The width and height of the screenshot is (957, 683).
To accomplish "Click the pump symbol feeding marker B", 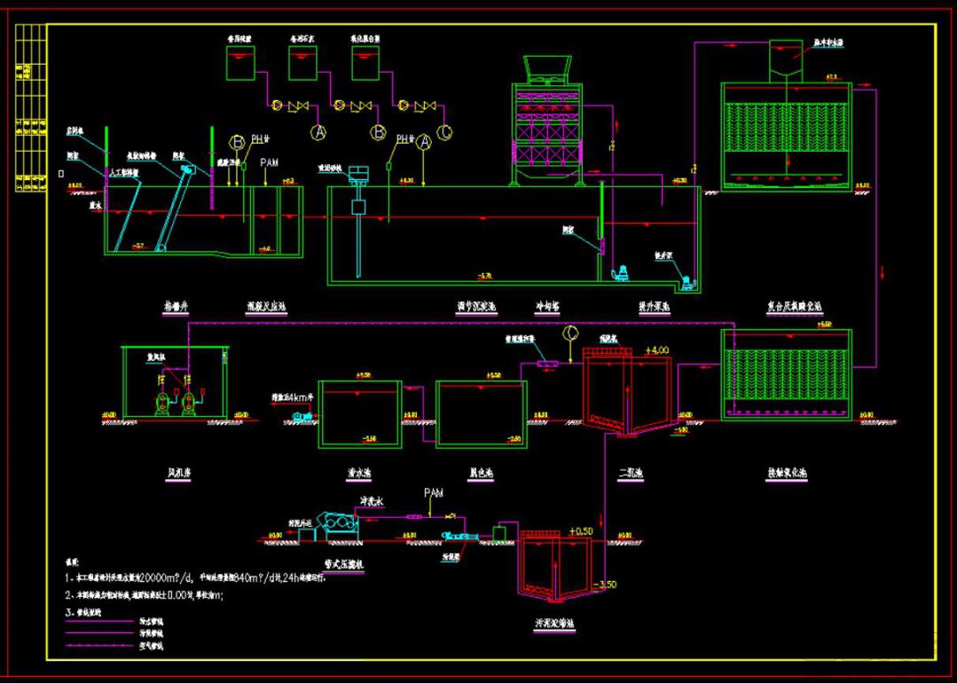I will (340, 106).
